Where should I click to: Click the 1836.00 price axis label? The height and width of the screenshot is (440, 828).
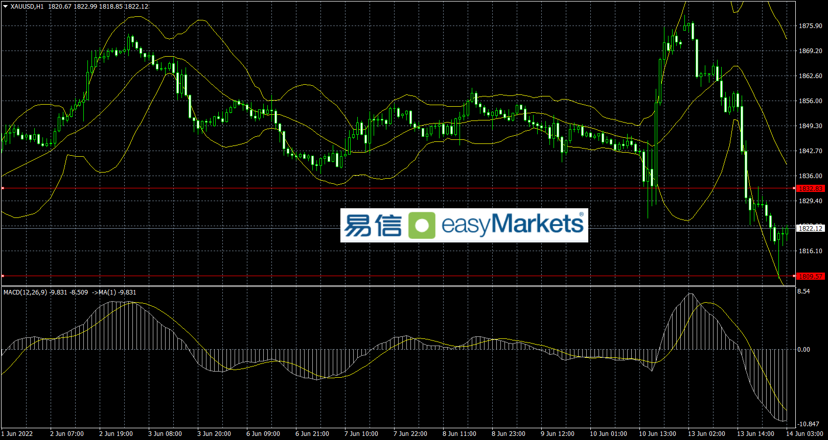pyautogui.click(x=811, y=176)
